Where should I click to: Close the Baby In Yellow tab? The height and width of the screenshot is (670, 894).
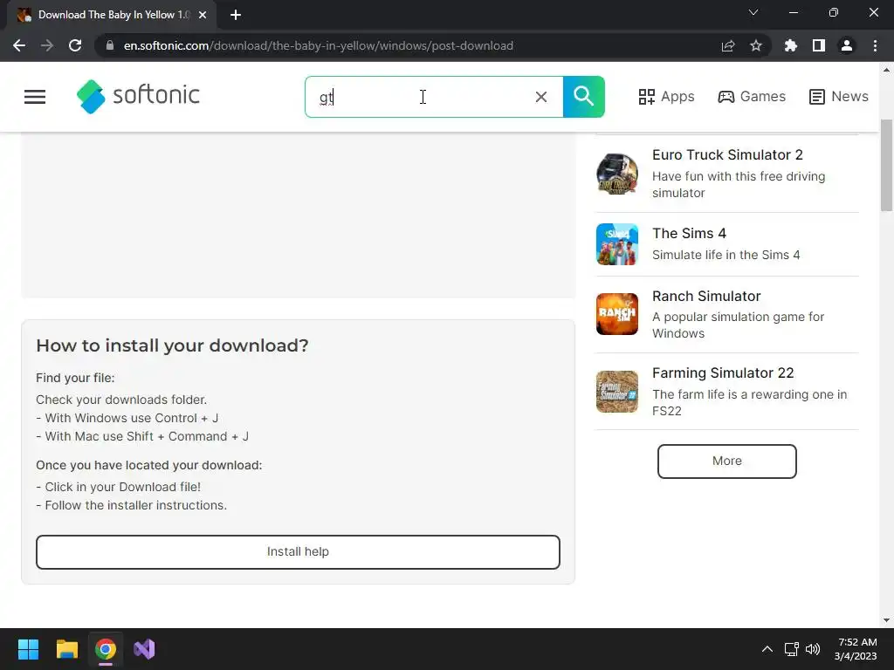[x=203, y=15]
